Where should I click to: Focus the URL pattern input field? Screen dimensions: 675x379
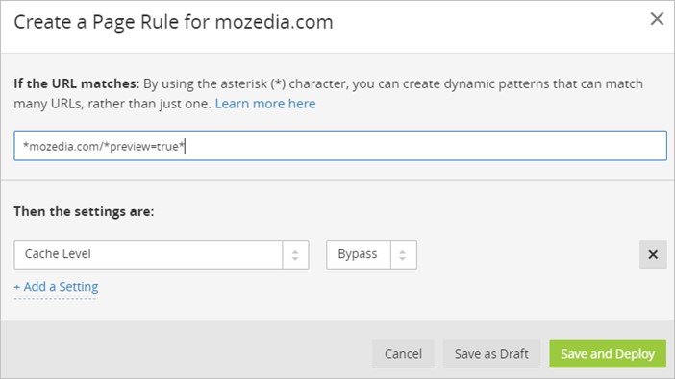(340, 146)
